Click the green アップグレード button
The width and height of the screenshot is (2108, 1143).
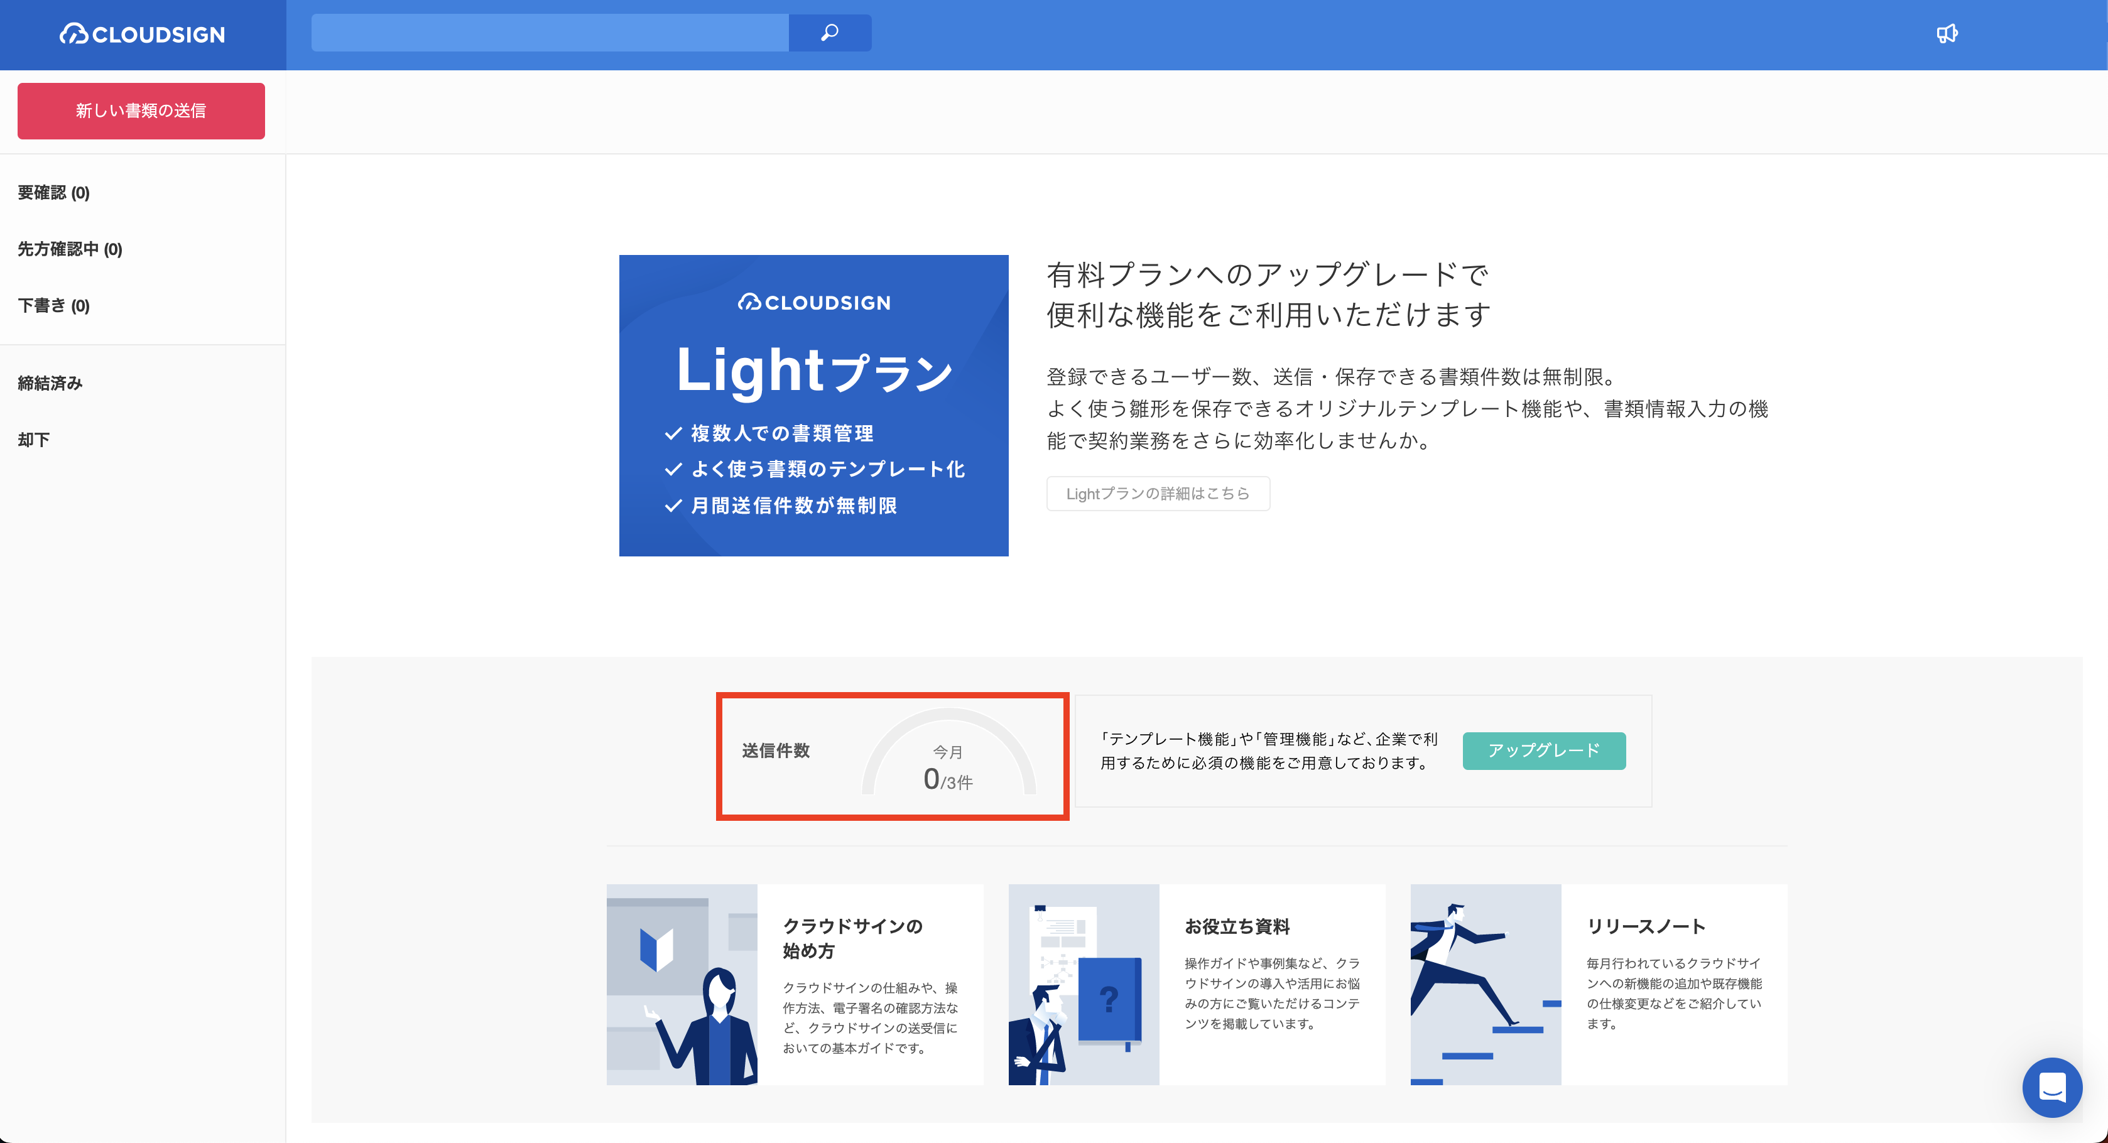[1544, 750]
